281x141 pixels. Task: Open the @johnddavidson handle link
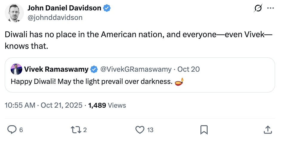(x=55, y=18)
